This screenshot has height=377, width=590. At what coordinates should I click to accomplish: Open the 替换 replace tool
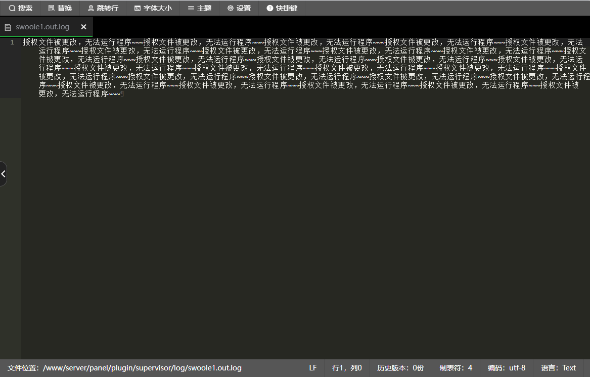pyautogui.click(x=60, y=8)
